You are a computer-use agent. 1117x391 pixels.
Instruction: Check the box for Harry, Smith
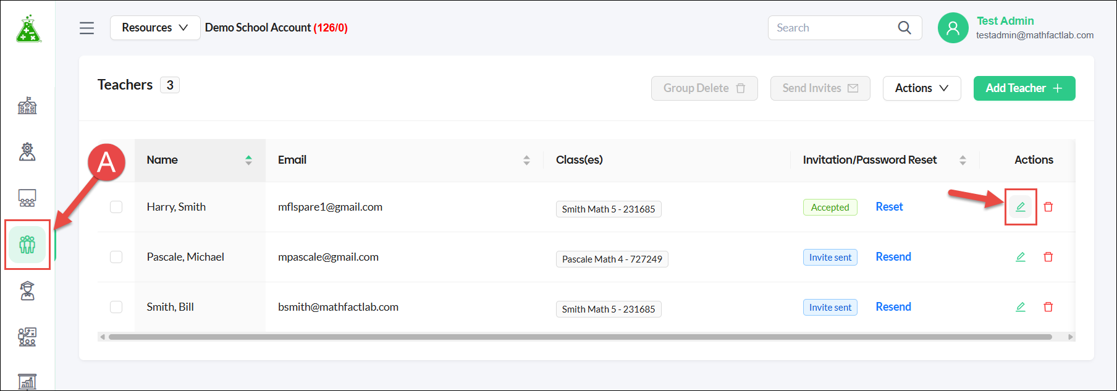[116, 207]
